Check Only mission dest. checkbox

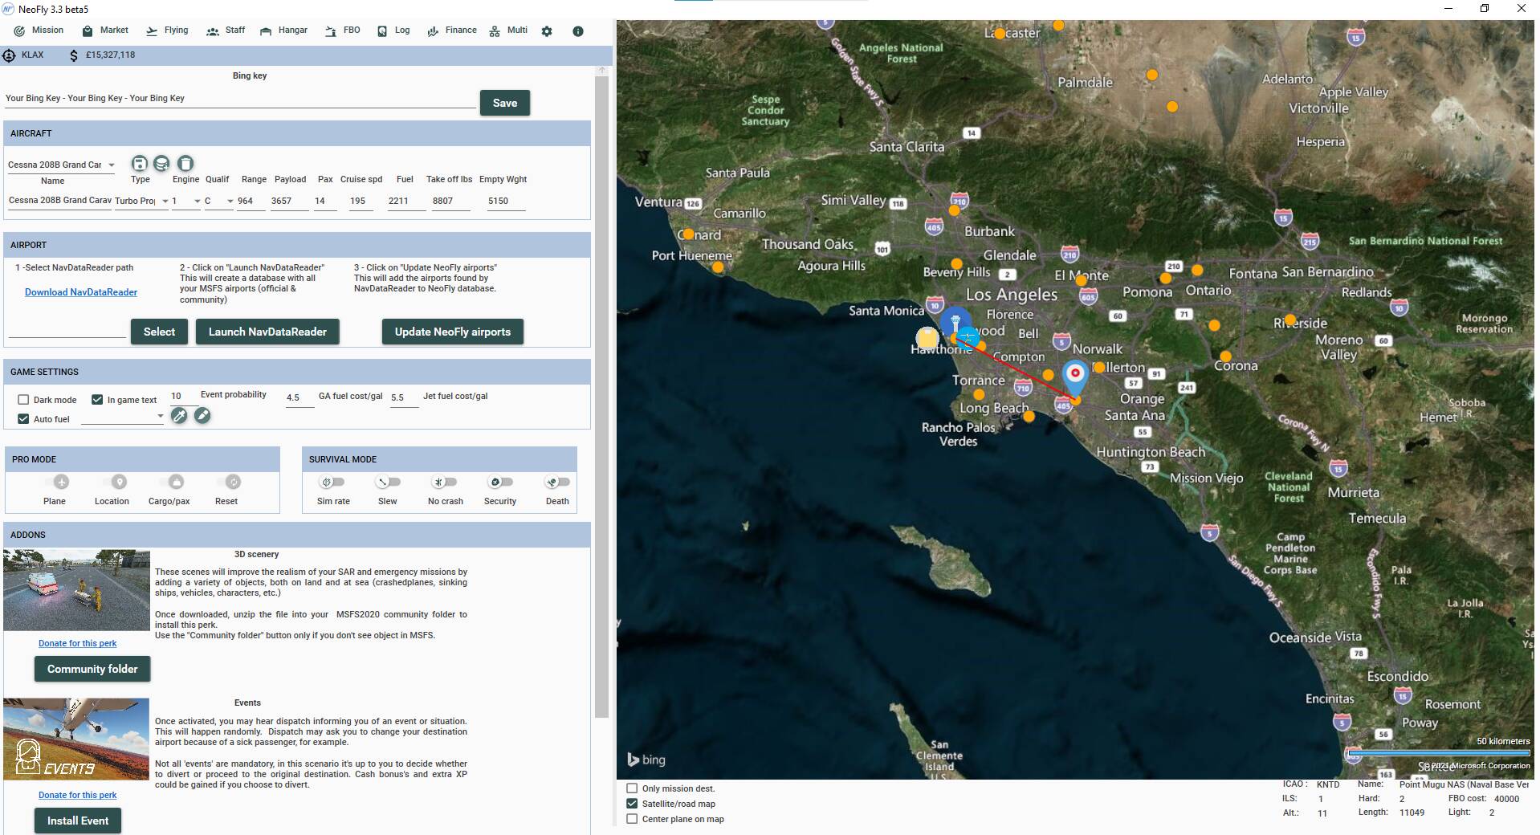point(632,788)
